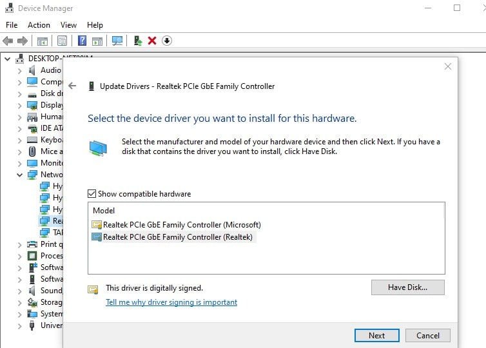Open 'Tell me why driver signing is important' link
The height and width of the screenshot is (348, 486).
(171, 302)
